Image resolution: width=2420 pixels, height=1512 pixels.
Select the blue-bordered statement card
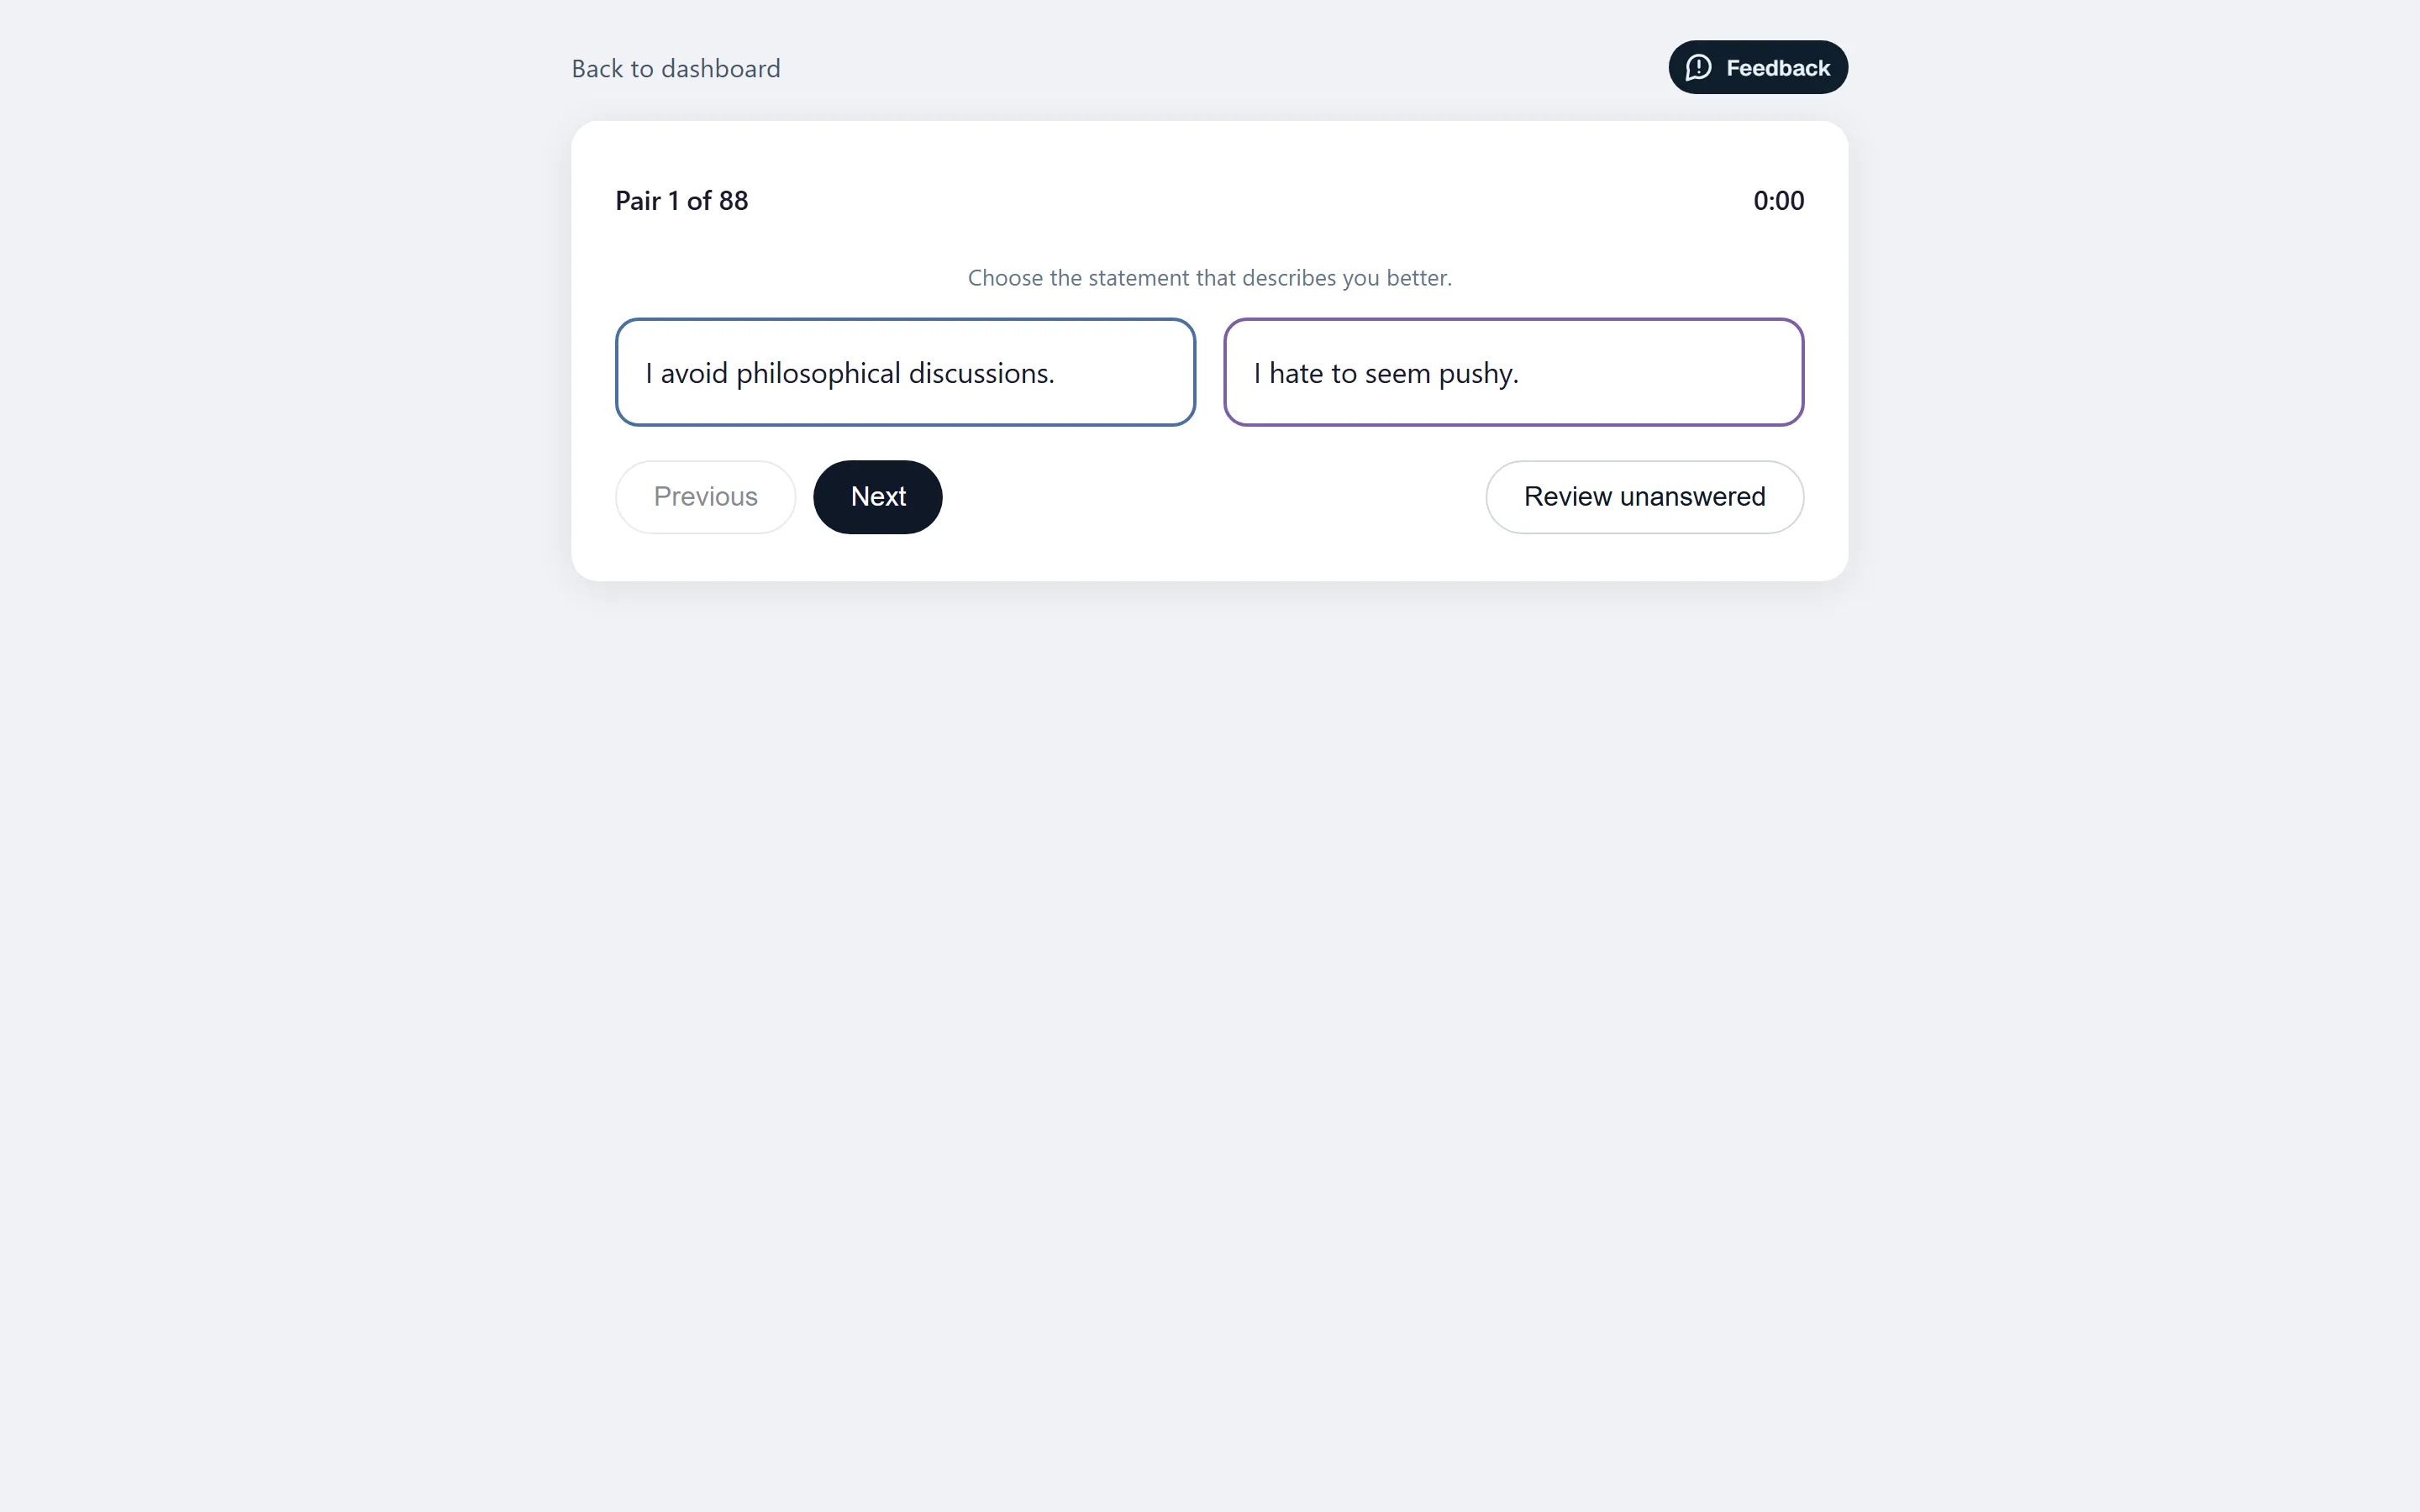(x=905, y=372)
